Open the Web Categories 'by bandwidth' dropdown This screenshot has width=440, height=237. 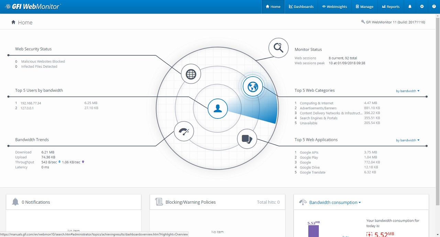pyautogui.click(x=408, y=91)
